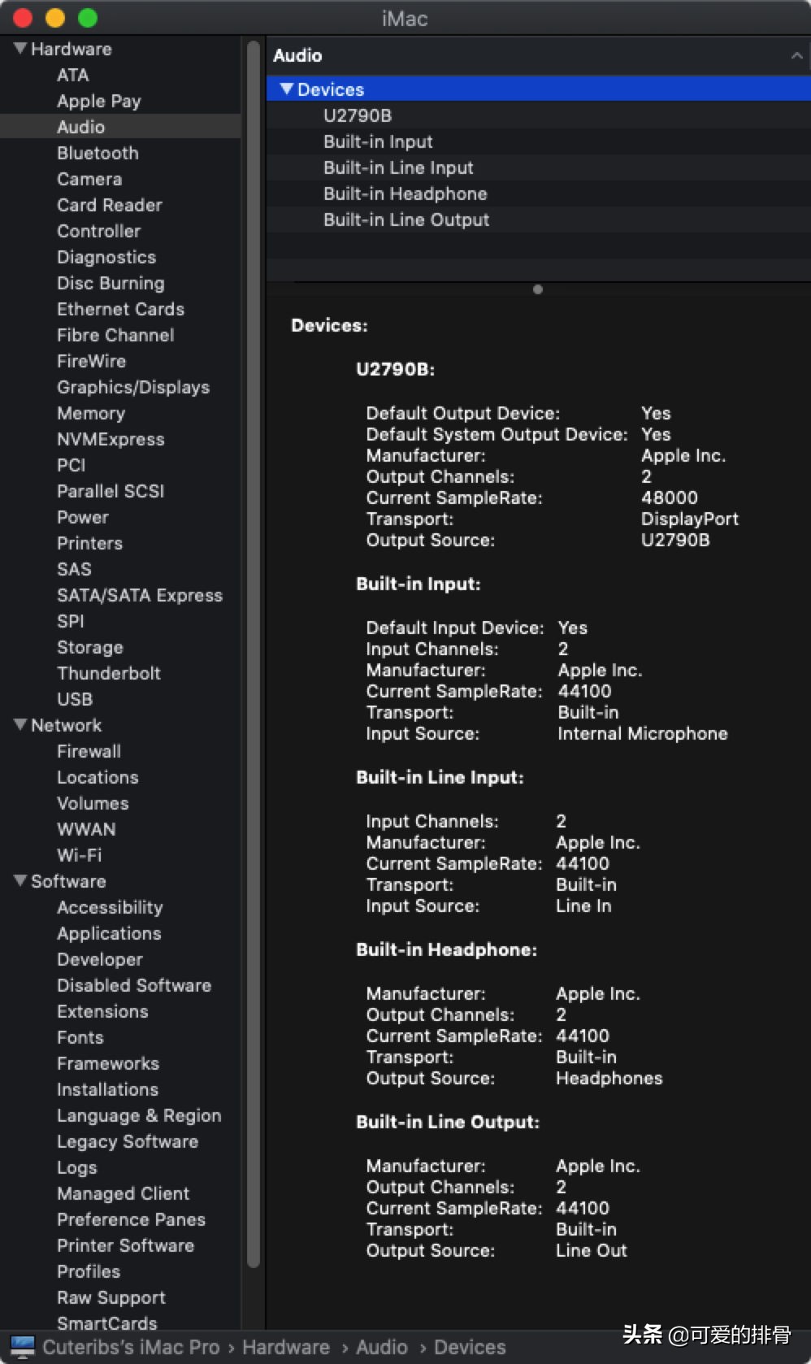
Task: Open Applications under Software
Action: point(109,933)
